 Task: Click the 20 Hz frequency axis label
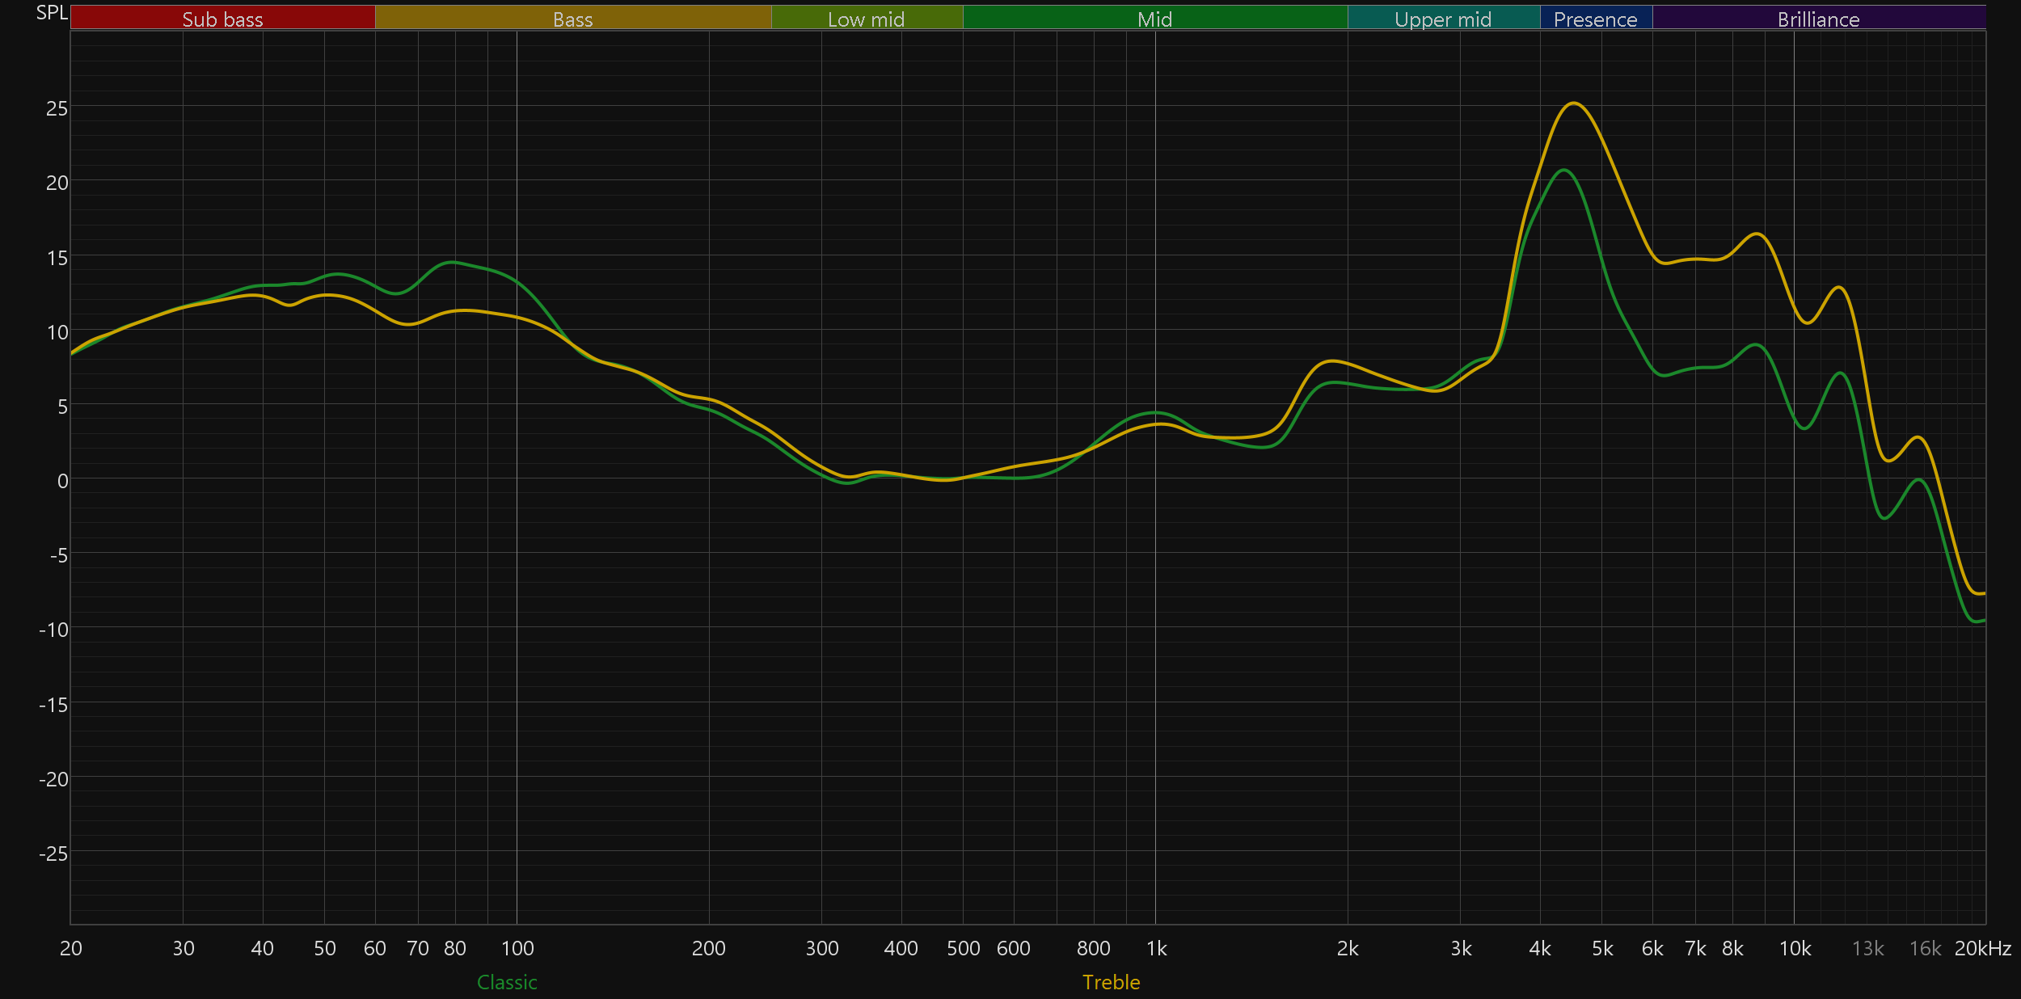71,949
